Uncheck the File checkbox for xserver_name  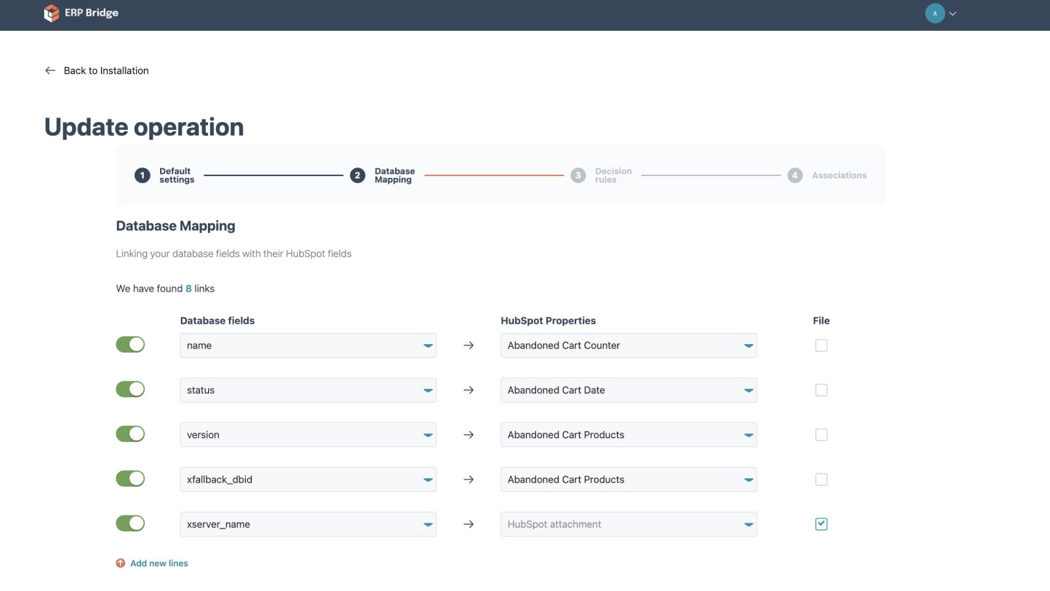821,524
